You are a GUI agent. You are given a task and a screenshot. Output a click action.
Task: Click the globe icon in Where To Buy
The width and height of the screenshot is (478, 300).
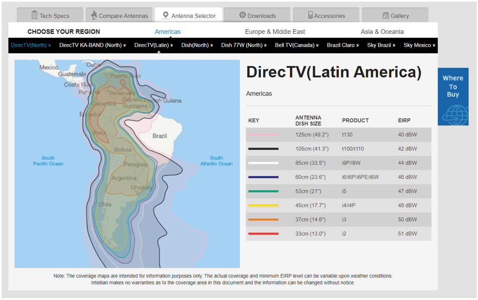456,115
